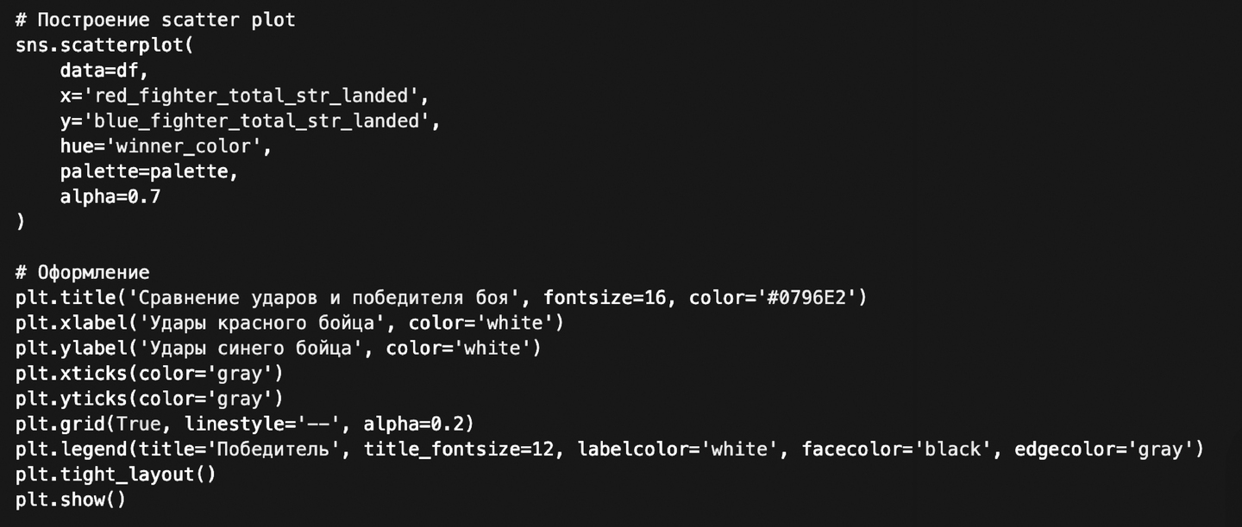Click the plt.tight_layout() line
1242x527 pixels.
coord(116,474)
